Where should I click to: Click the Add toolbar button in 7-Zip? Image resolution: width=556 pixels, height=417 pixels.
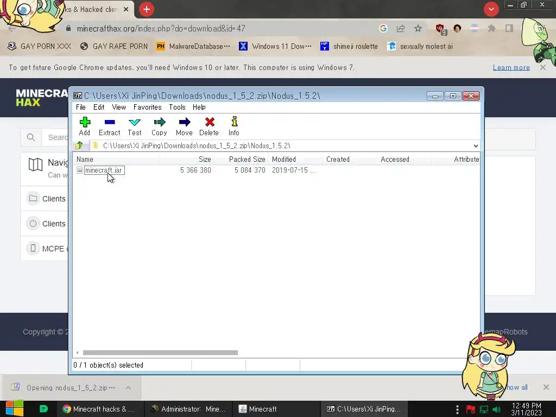tap(85, 126)
